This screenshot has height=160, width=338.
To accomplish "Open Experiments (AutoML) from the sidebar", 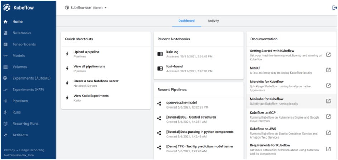I will (32, 78).
